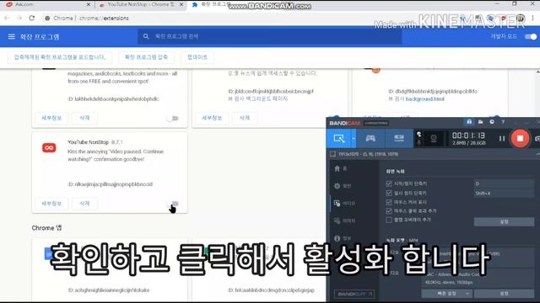Toggle the extension switch above YouTube NonStop card
The height and width of the screenshot is (303, 540).
click(x=172, y=118)
